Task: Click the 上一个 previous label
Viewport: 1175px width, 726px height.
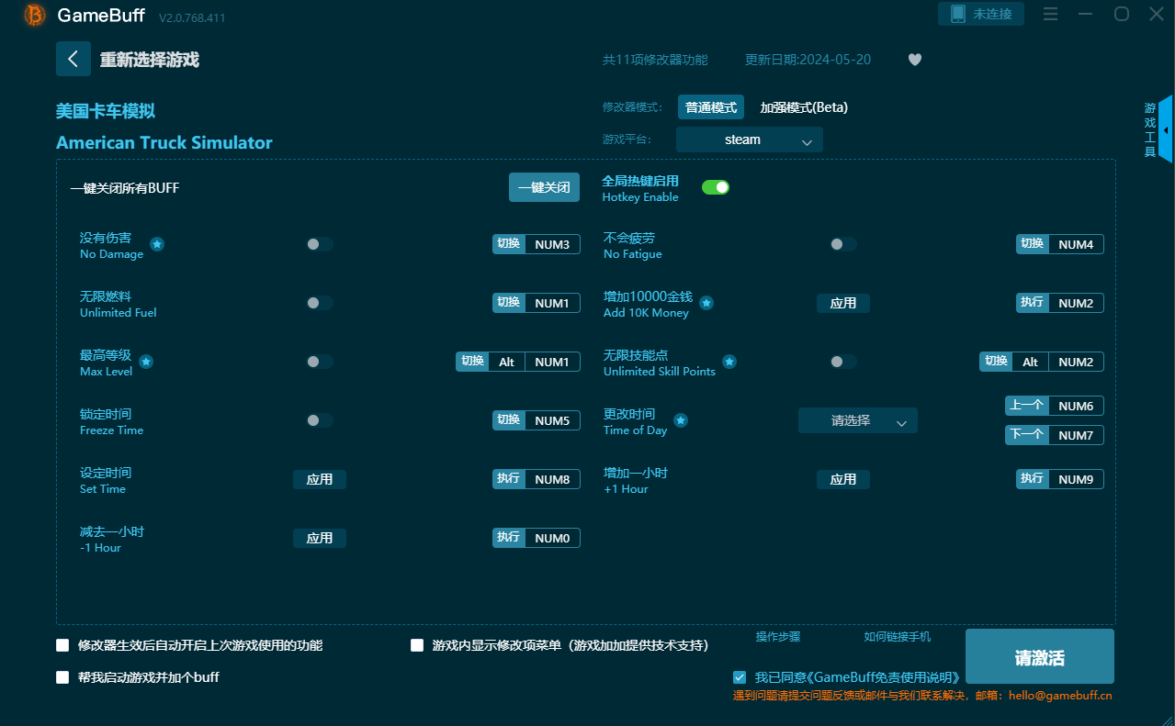Action: click(x=1027, y=406)
